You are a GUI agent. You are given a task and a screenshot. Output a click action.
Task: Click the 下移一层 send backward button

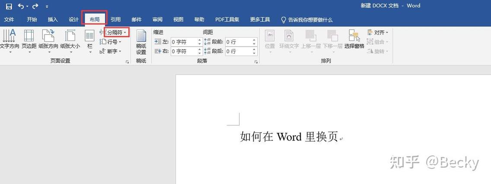point(332,41)
